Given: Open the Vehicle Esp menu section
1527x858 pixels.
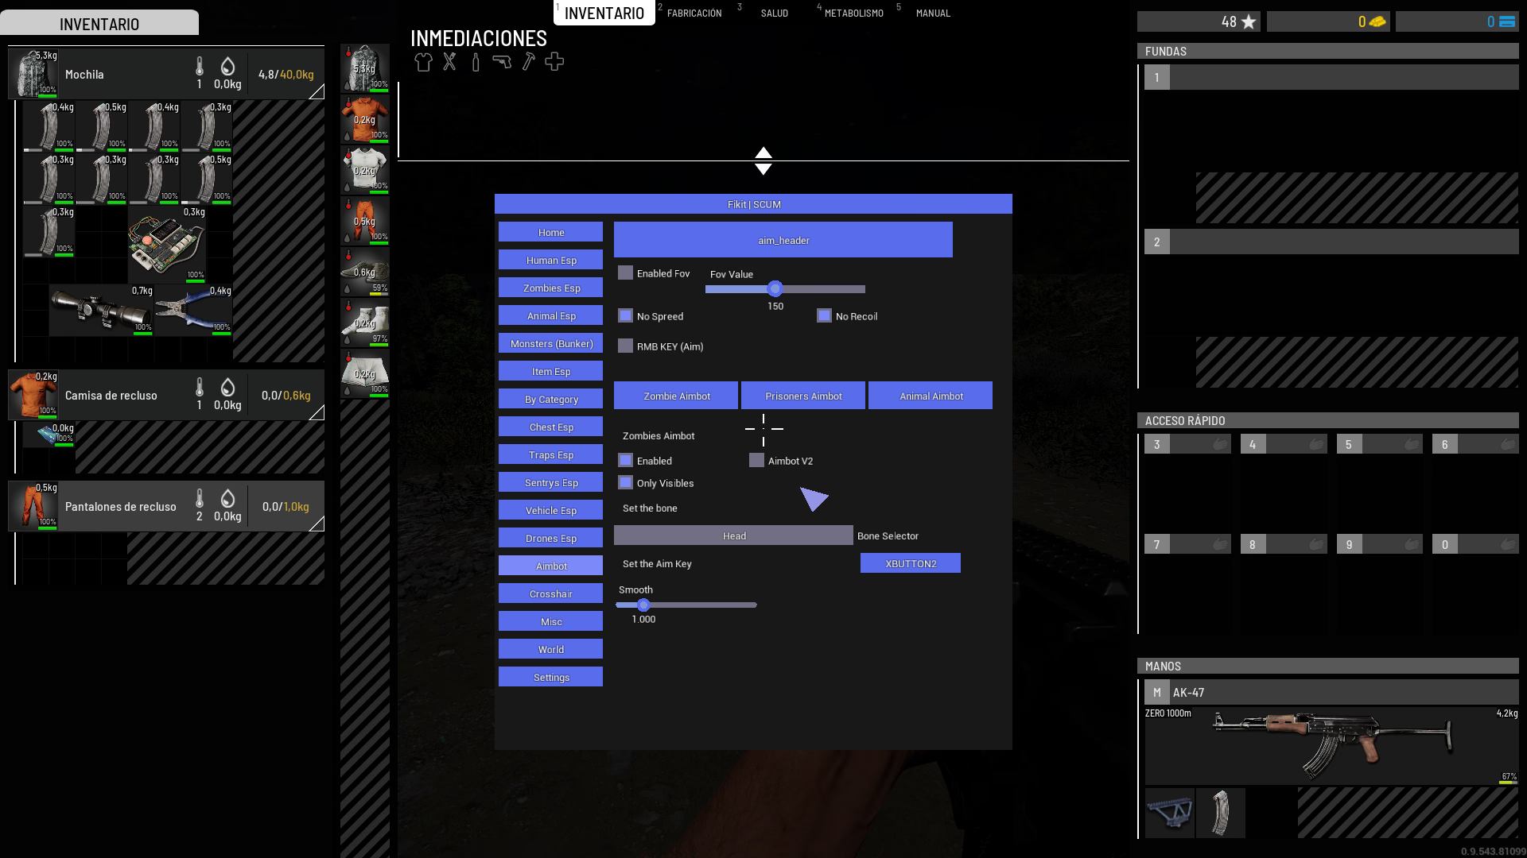Looking at the screenshot, I should [x=550, y=510].
